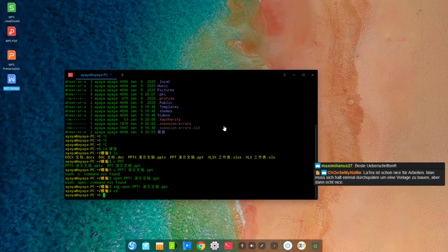Click the .local directory entry
Screen dimensions: 448x252
tap(163, 82)
